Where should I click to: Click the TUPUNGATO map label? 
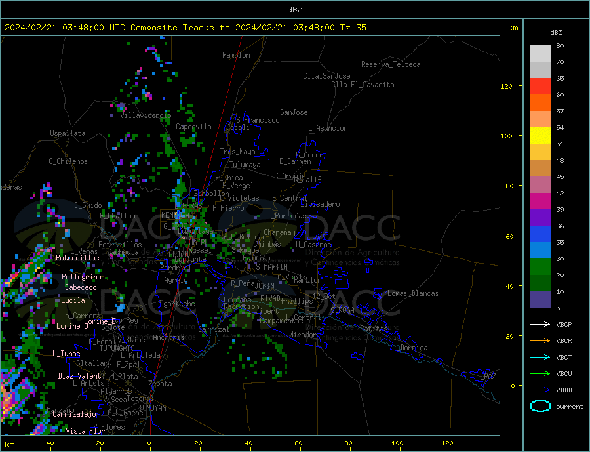tap(117, 348)
